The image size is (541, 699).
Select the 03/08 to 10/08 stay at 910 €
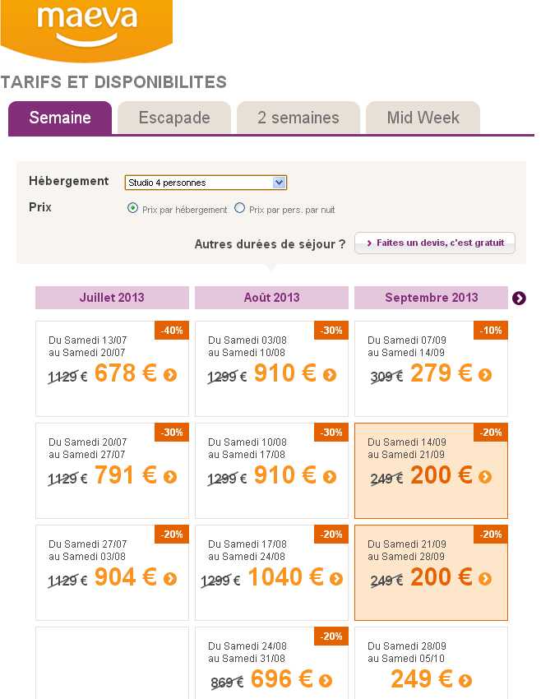[x=271, y=368]
